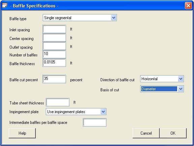194x146 pixels.
Task: Click the Horizontal value in combo box
Action: [x=150, y=79]
